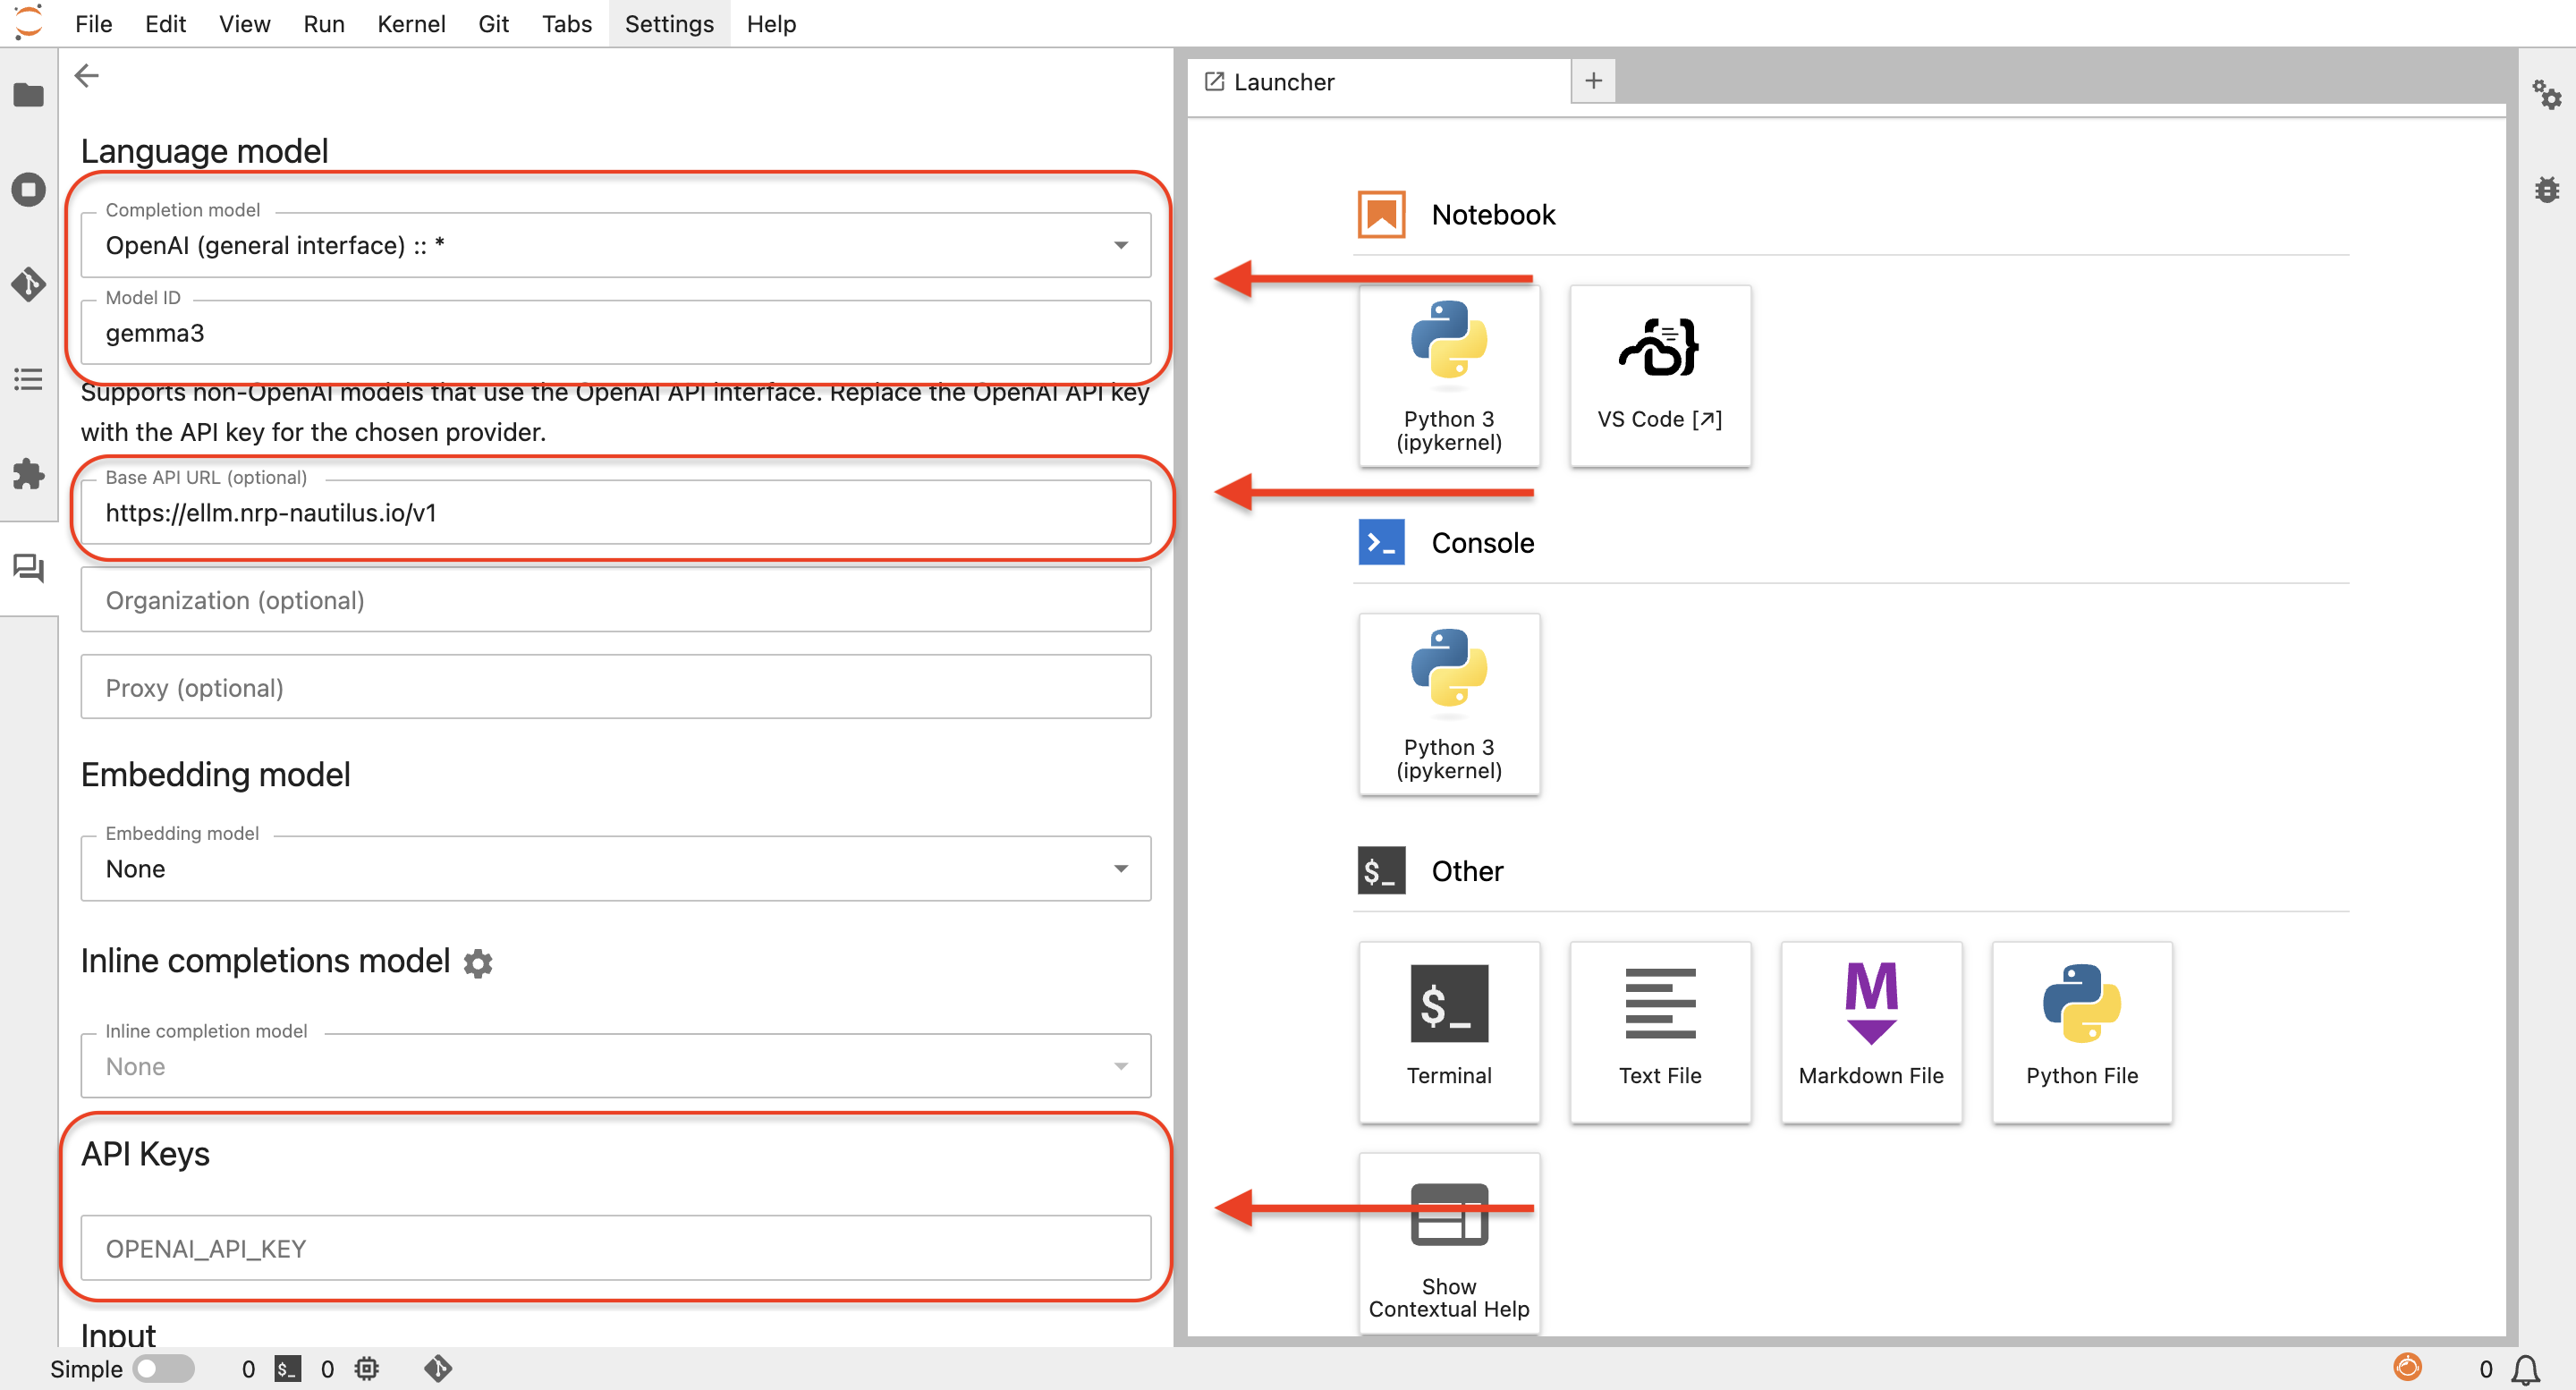This screenshot has height=1390, width=2576.
Task: Open the File menu
Action: [x=93, y=24]
